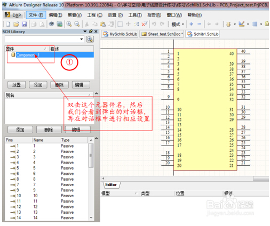Undo the last action
The height and width of the screenshot is (226, 270).
click(154, 24)
